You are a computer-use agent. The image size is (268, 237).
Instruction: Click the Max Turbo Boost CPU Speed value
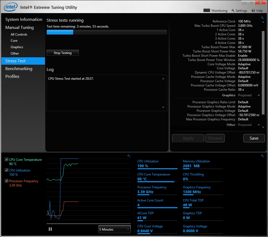(245, 26)
